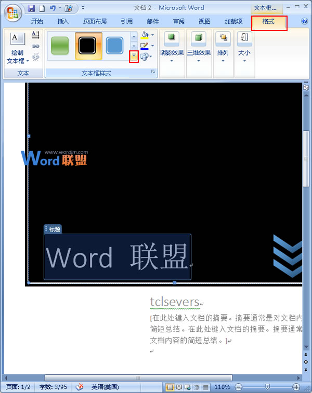This screenshot has height=393, width=312.
Task: Select the 视图 tab
Action: click(204, 22)
